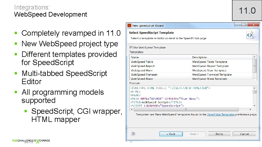Select the WebSpeed Frameset template row
This screenshot has width=262, height=147.
[x=191, y=75]
